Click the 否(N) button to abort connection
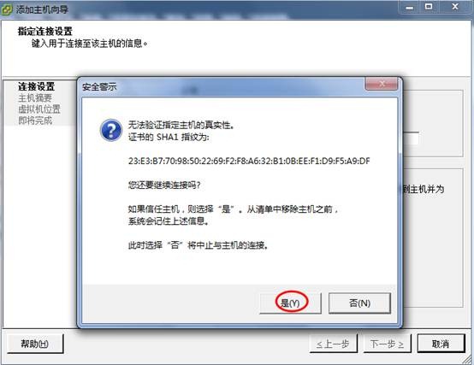This screenshot has height=365, width=474. pyautogui.click(x=359, y=303)
